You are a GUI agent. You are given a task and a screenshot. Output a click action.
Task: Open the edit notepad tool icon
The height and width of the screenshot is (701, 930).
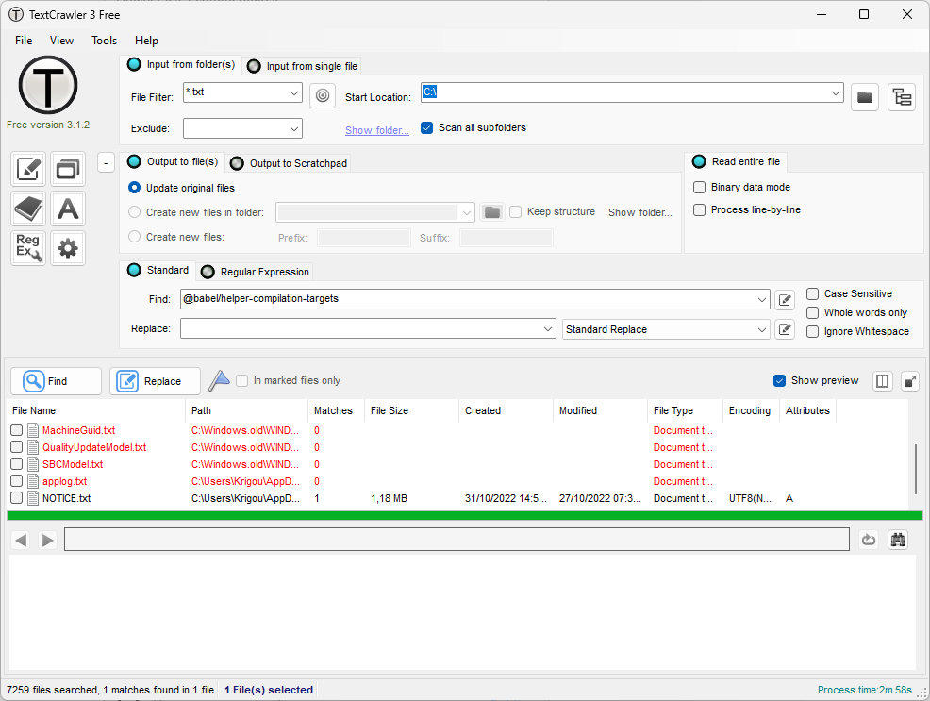(x=28, y=169)
